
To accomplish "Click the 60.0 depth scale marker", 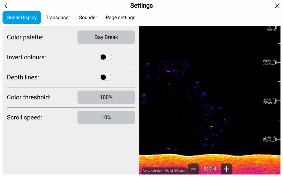I will 270,139.
